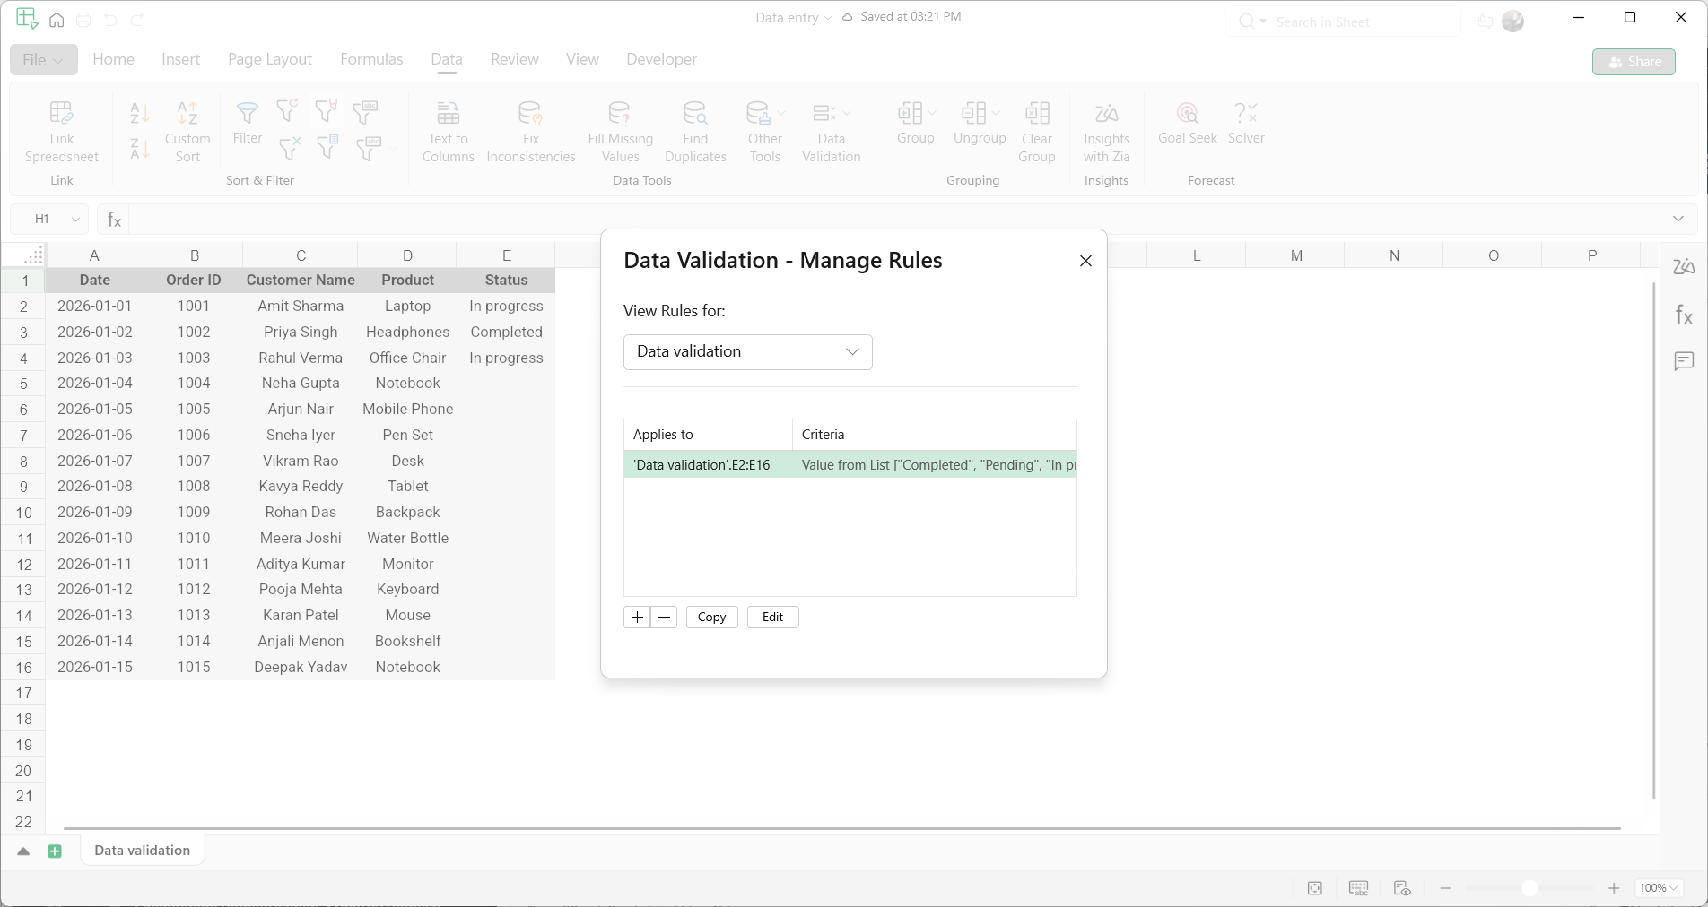The height and width of the screenshot is (907, 1708).
Task: Click the Copy rule button
Action: coord(711,617)
